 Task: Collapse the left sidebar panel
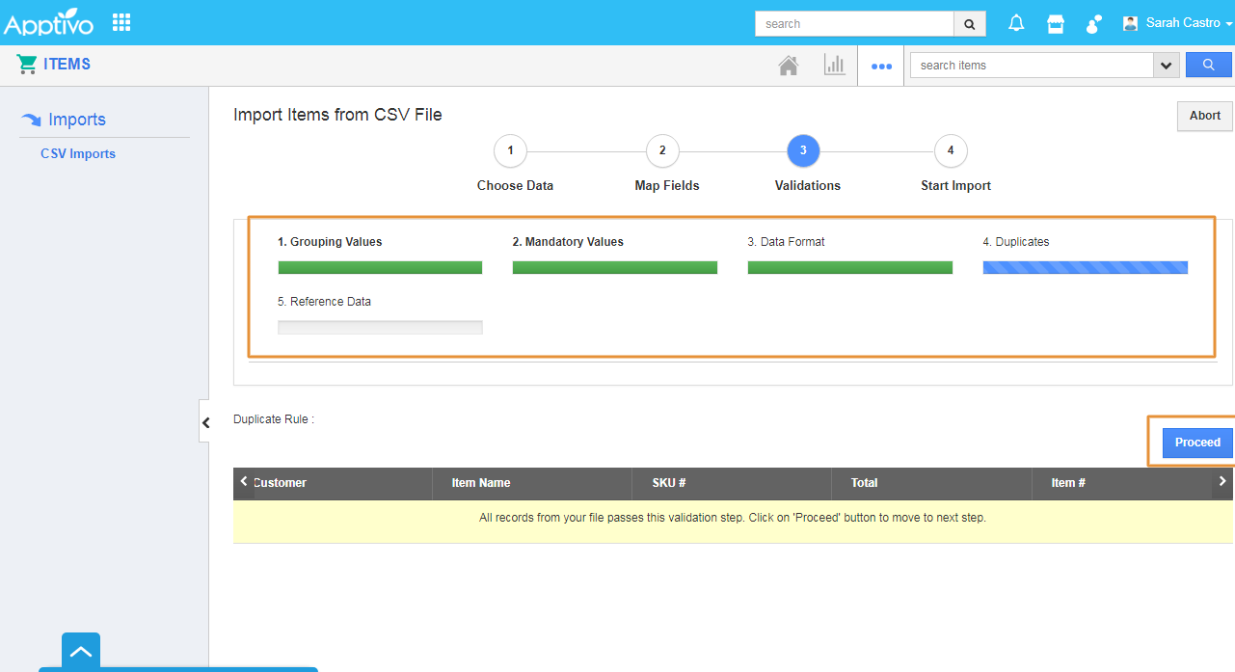pos(205,422)
